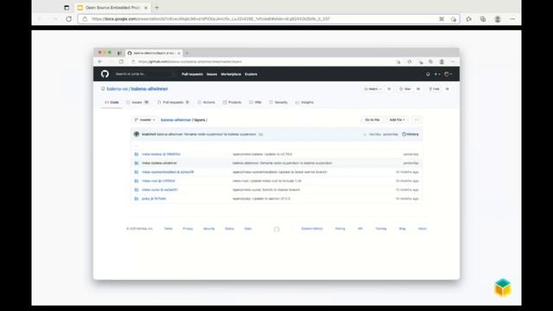553x311 pixels.
Task: Open the meta-balena-allwinner folder
Action: [159, 163]
